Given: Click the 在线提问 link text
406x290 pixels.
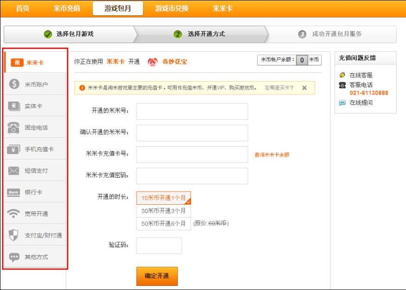Looking at the screenshot, I should point(361,103).
